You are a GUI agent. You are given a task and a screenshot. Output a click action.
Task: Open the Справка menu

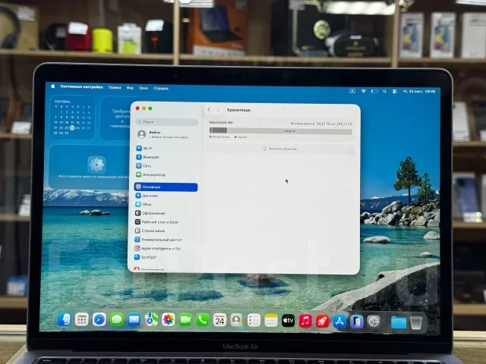161,89
